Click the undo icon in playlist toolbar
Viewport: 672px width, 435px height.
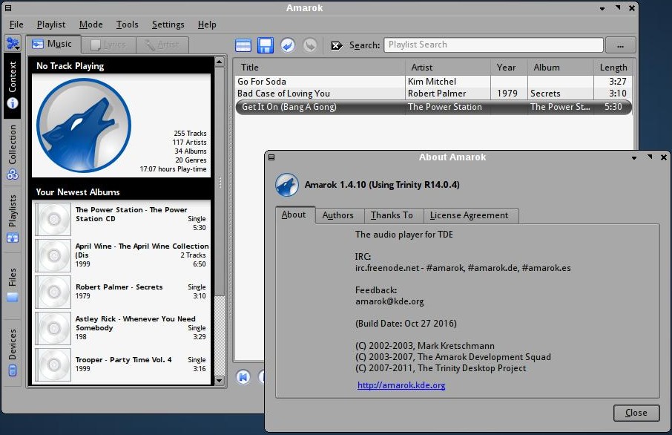288,45
